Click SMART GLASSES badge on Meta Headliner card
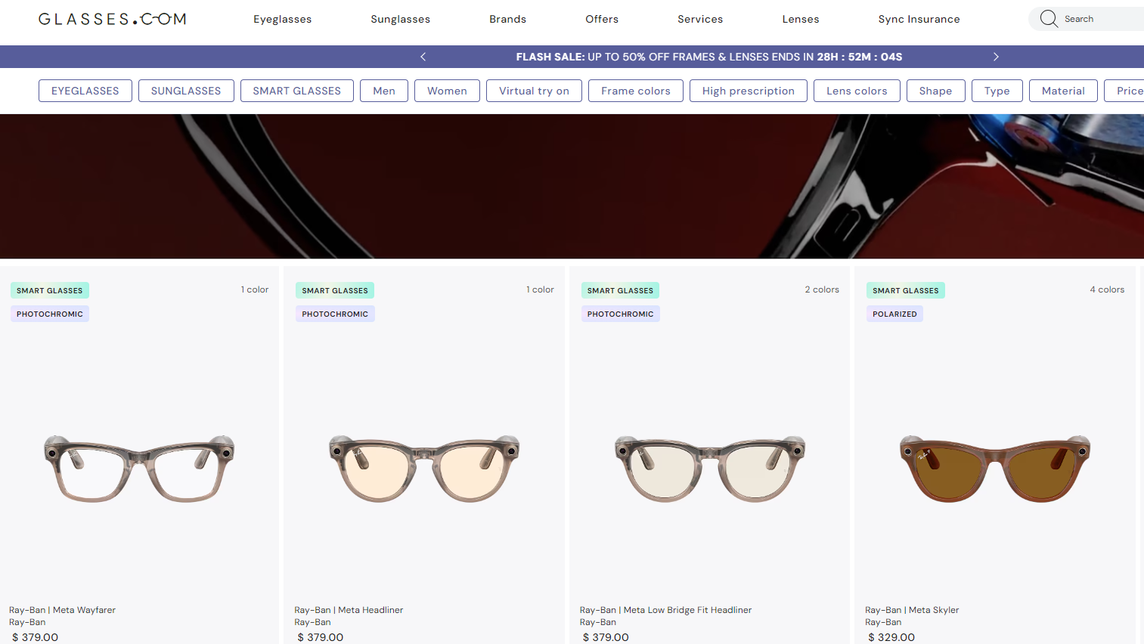 pos(335,290)
